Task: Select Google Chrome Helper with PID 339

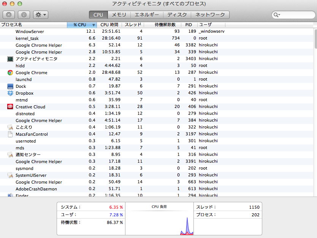Action: pos(157,52)
